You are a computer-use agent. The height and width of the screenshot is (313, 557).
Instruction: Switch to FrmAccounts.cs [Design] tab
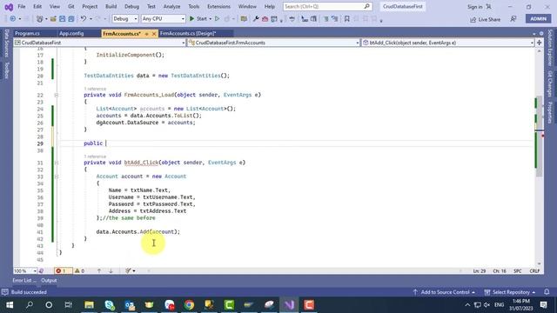[188, 33]
